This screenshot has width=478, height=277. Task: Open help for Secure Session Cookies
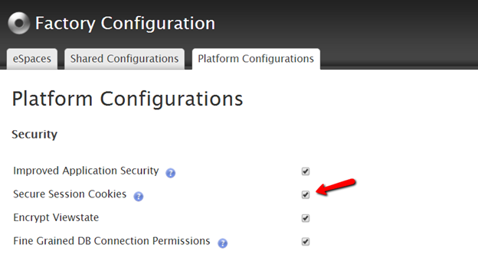tap(139, 197)
